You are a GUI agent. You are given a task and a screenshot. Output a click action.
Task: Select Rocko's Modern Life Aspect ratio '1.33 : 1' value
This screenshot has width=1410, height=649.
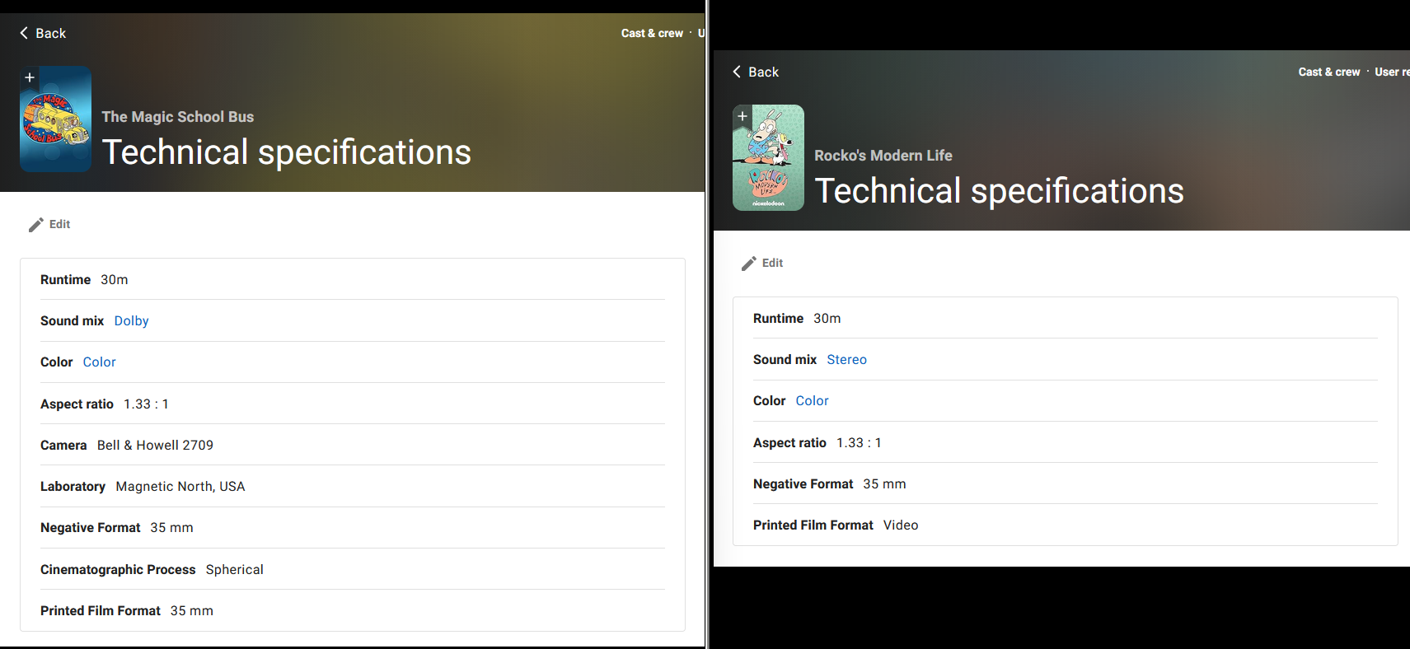(x=859, y=443)
